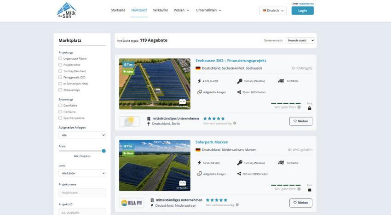This screenshot has height=215, width=391.
Task: Click info icon beside Seehausen price rating
Action: tap(299, 107)
